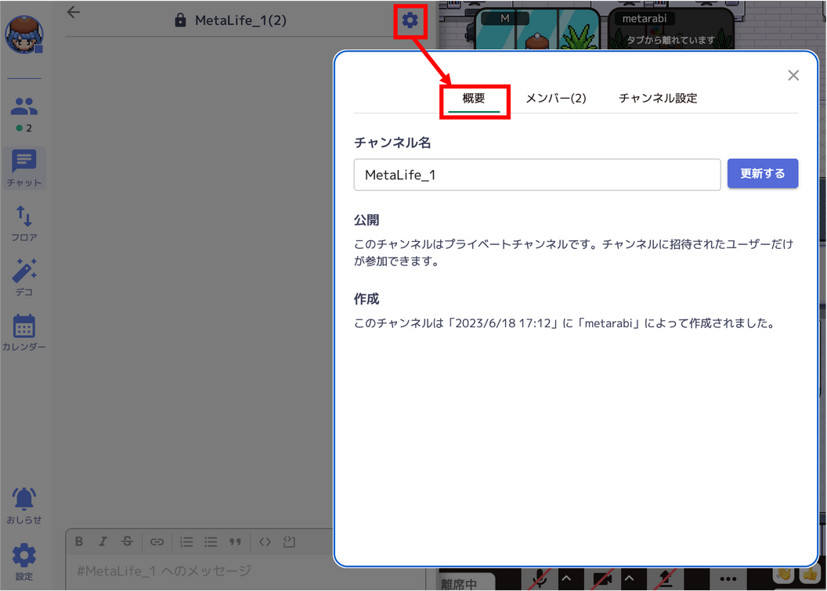Go back with the left arrow

coord(74,12)
